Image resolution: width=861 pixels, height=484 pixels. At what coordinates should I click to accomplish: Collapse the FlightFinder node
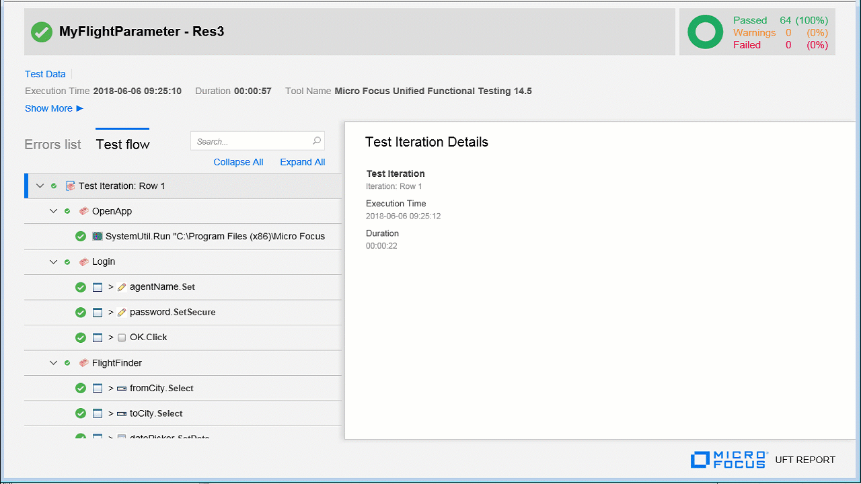[53, 363]
